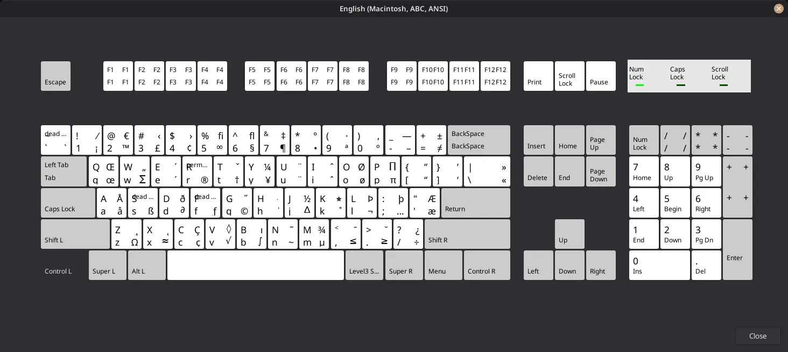Click the keypad 5 Begin key
This screenshot has width=788, height=352.
(x=675, y=203)
